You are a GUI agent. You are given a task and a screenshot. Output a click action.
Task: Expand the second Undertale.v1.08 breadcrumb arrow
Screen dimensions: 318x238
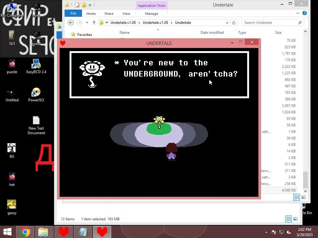tap(171, 23)
